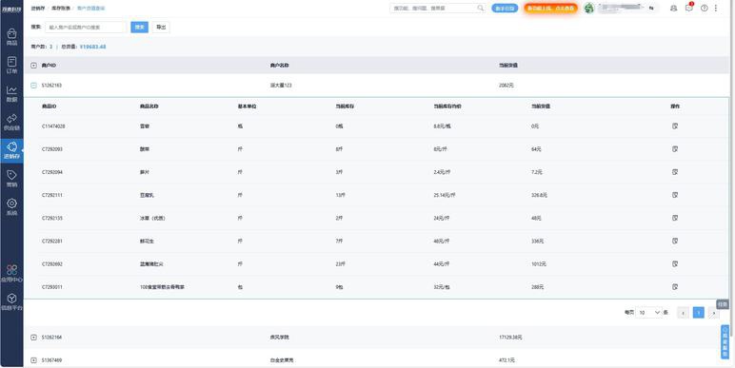Click the blue current-page breadcrumb

click(x=91, y=8)
